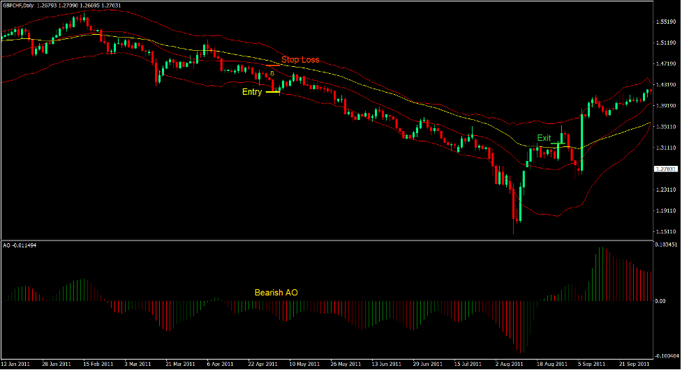The width and height of the screenshot is (682, 370).
Task: Click the 0.103451 AO scale value
Action: click(666, 245)
